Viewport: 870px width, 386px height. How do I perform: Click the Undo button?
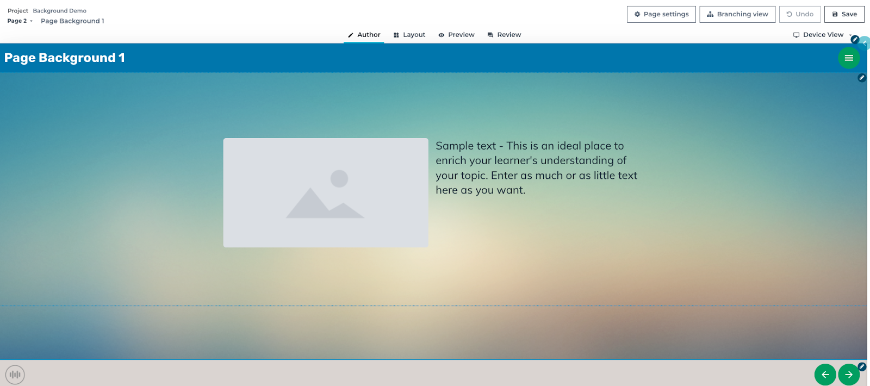[x=800, y=14]
